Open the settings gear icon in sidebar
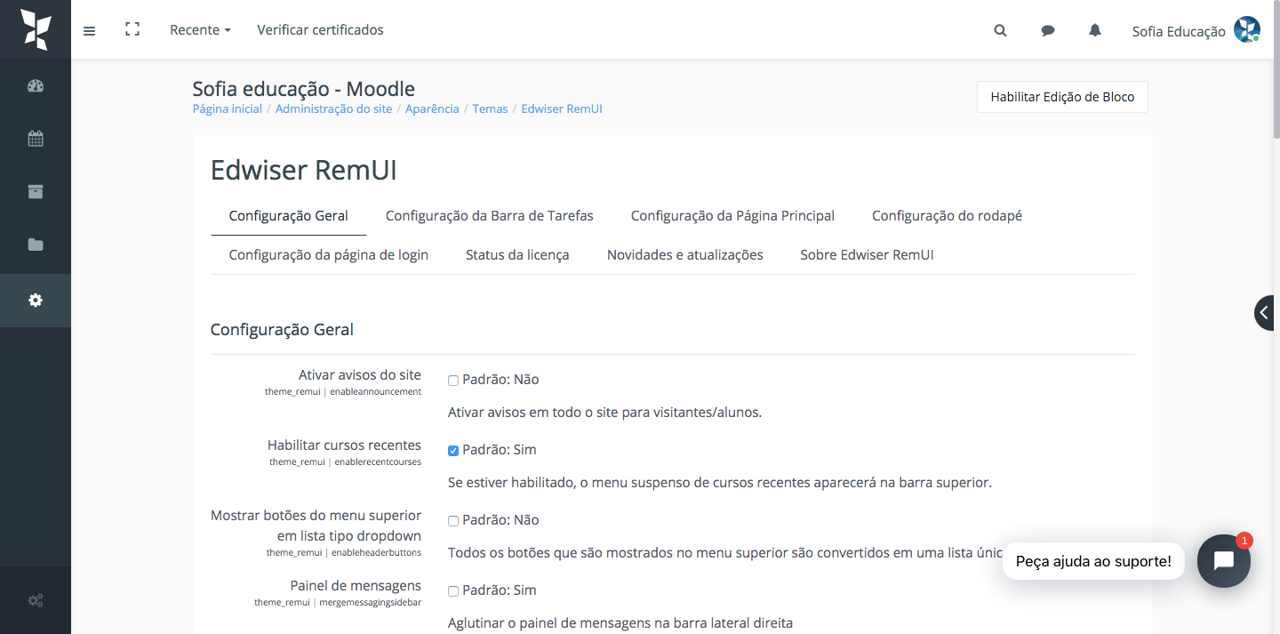 click(36, 301)
